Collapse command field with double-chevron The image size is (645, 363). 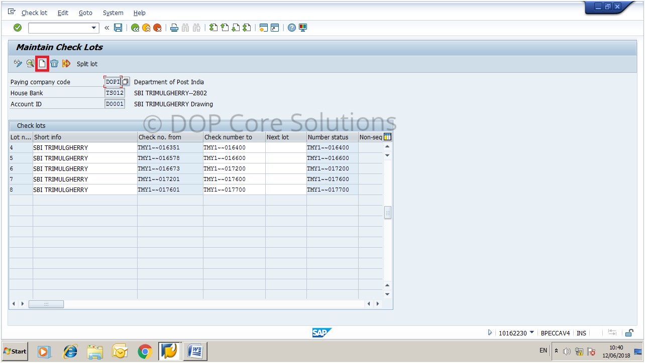107,28
